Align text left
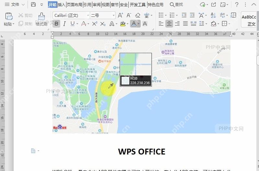 [x=161, y=24]
